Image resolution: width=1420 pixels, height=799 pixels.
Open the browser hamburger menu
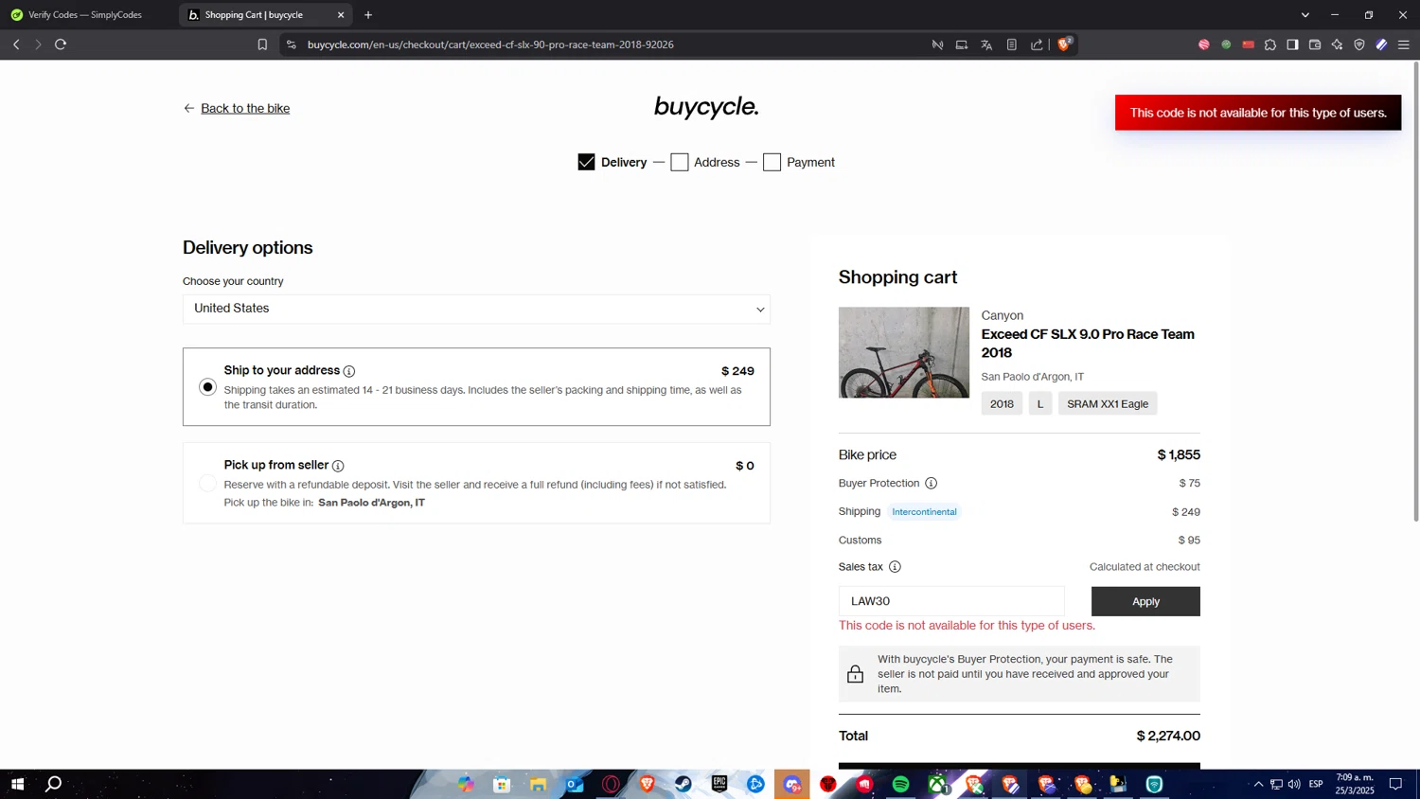coord(1404,44)
